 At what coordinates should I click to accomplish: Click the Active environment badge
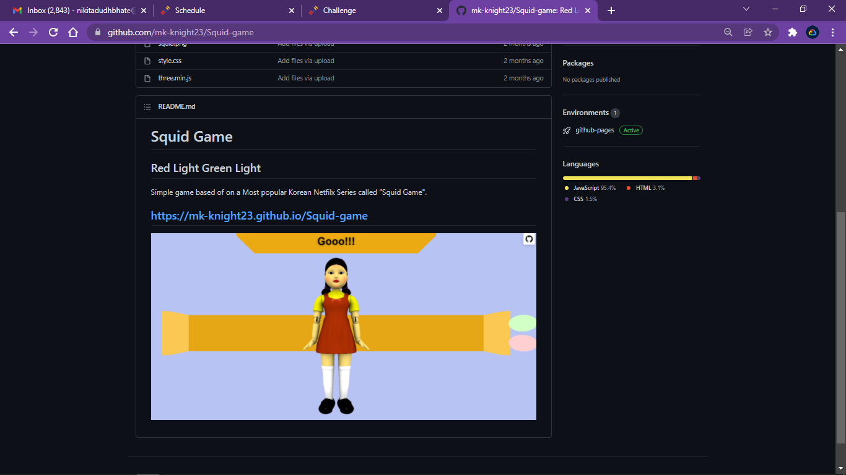[x=630, y=130]
